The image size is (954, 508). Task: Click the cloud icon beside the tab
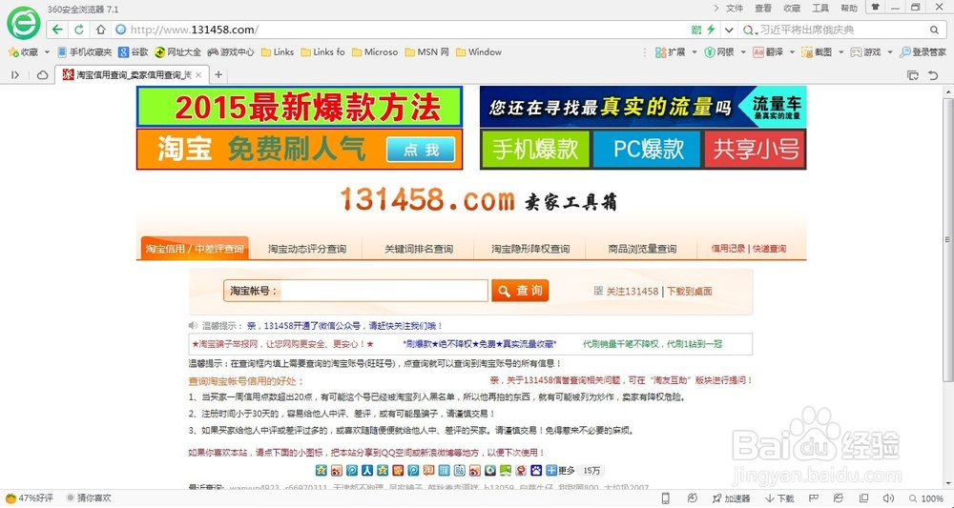click(x=43, y=75)
